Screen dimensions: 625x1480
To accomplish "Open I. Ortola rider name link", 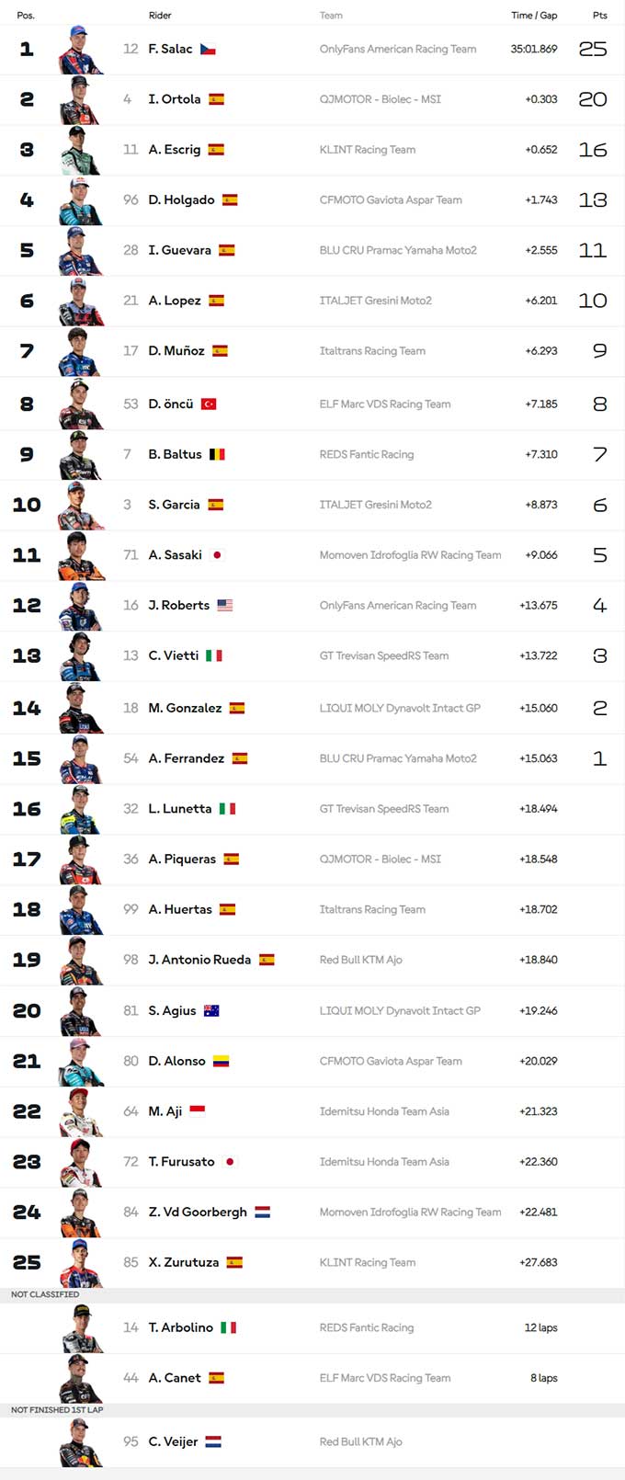I will click(x=175, y=99).
